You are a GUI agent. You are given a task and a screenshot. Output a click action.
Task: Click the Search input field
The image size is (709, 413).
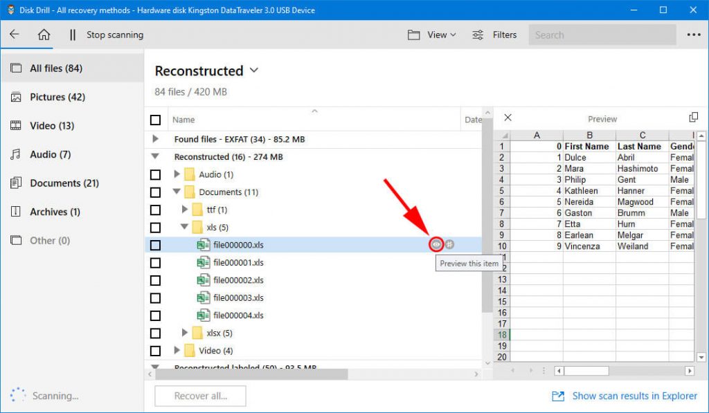point(601,35)
